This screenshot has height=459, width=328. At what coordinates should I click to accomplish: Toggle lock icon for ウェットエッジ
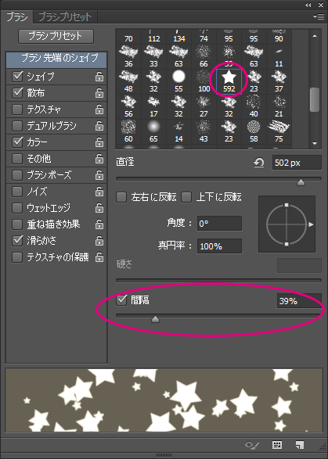pyautogui.click(x=99, y=208)
